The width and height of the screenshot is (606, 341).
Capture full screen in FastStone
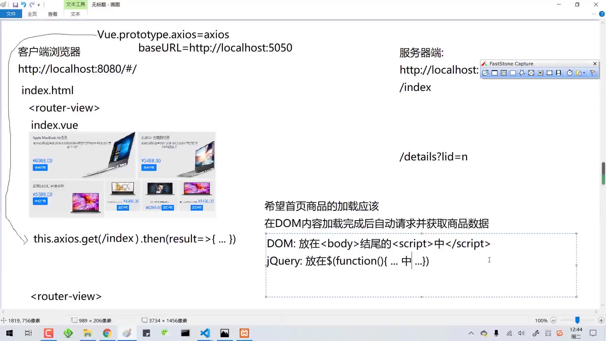(531, 73)
